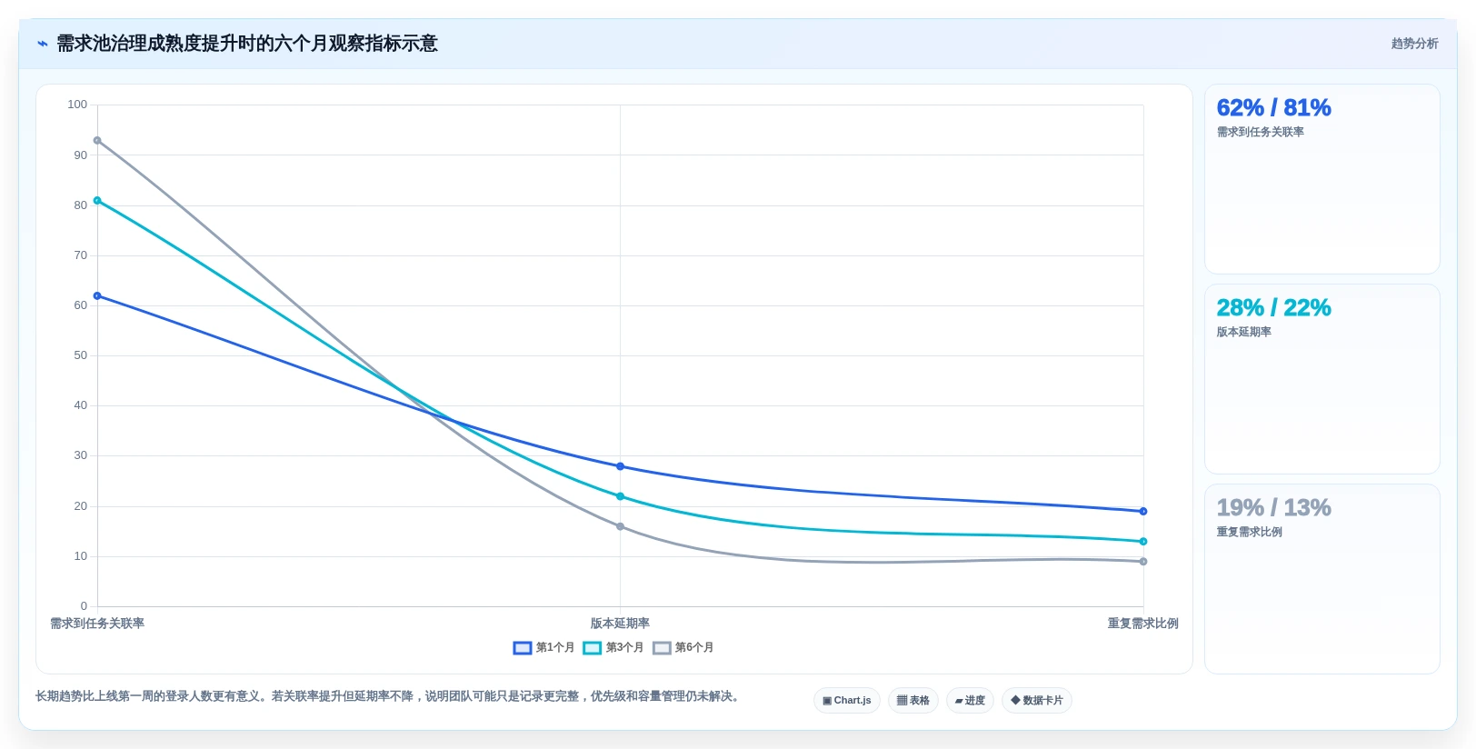The width and height of the screenshot is (1476, 749).
Task: Click the 第3个月 legend label
Action: click(x=624, y=648)
